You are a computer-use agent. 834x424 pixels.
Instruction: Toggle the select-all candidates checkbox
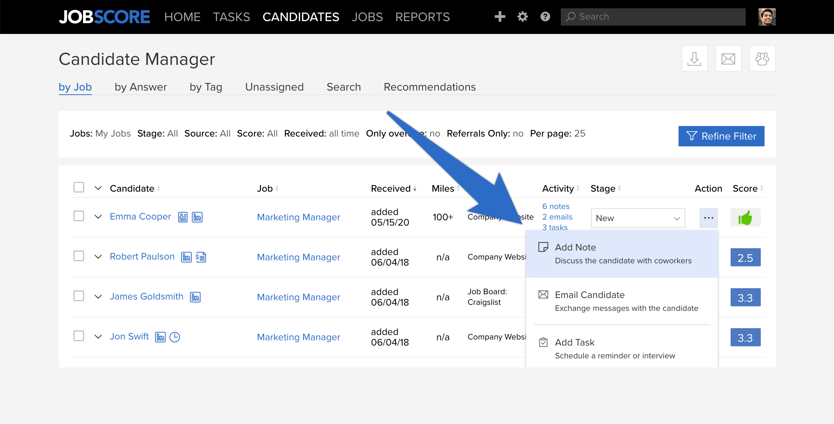[x=78, y=187]
